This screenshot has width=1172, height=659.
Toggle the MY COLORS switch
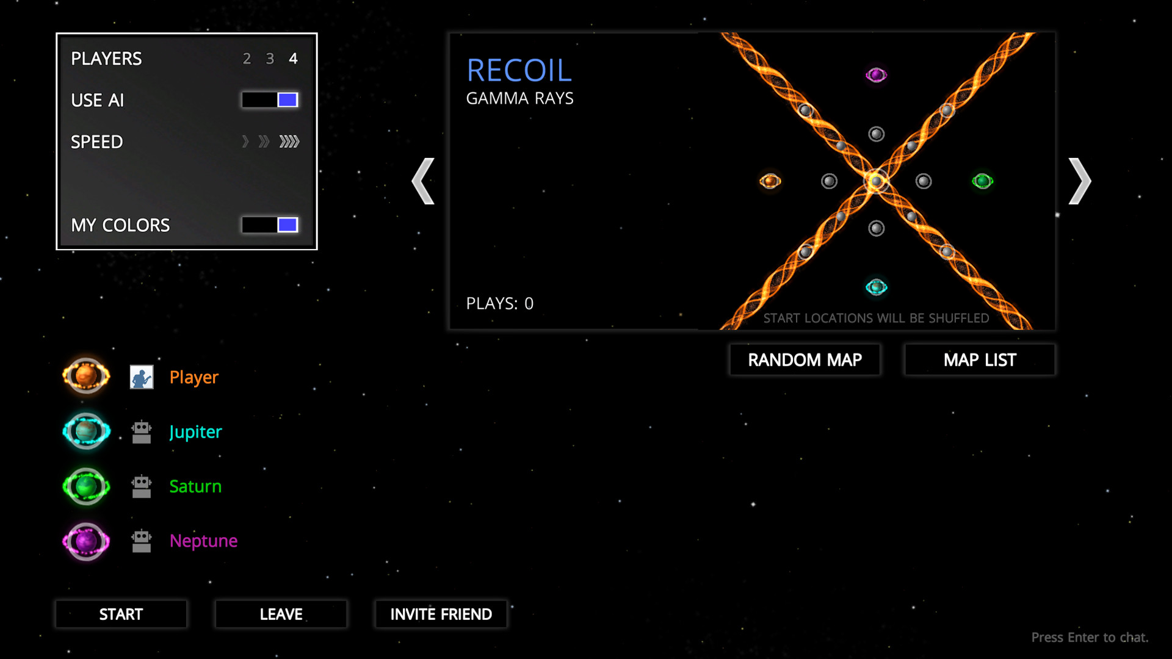(270, 225)
